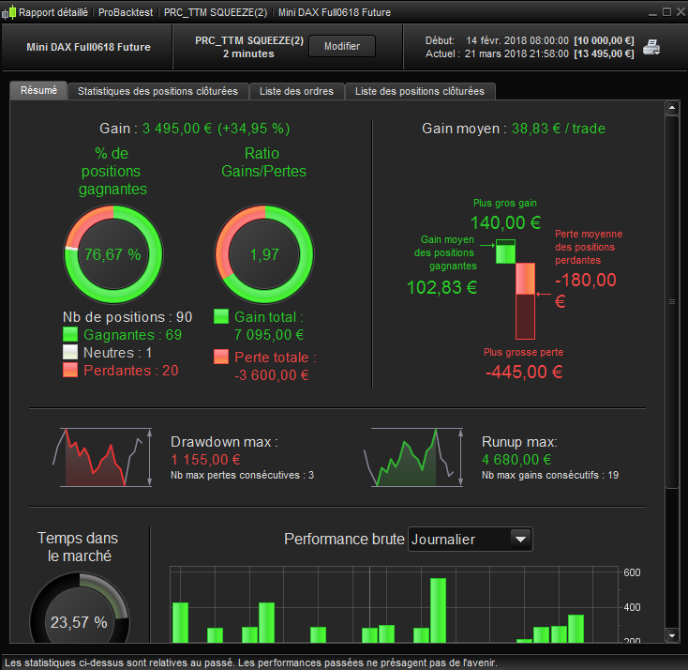688x670 pixels.
Task: Click the scrollbar down arrow
Action: tap(672, 635)
